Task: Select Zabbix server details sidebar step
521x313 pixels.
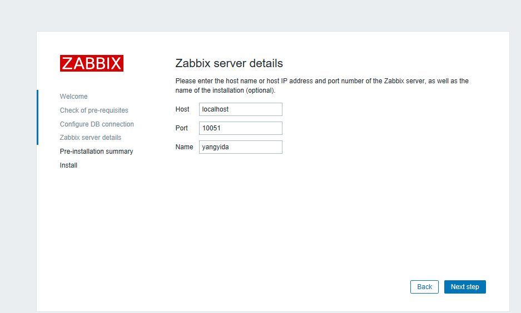Action: click(91, 138)
